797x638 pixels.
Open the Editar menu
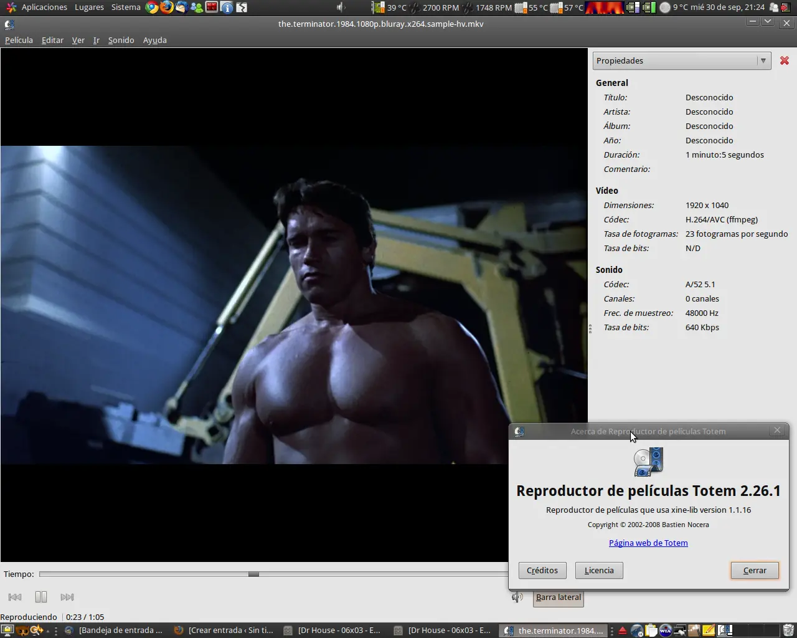(x=52, y=40)
